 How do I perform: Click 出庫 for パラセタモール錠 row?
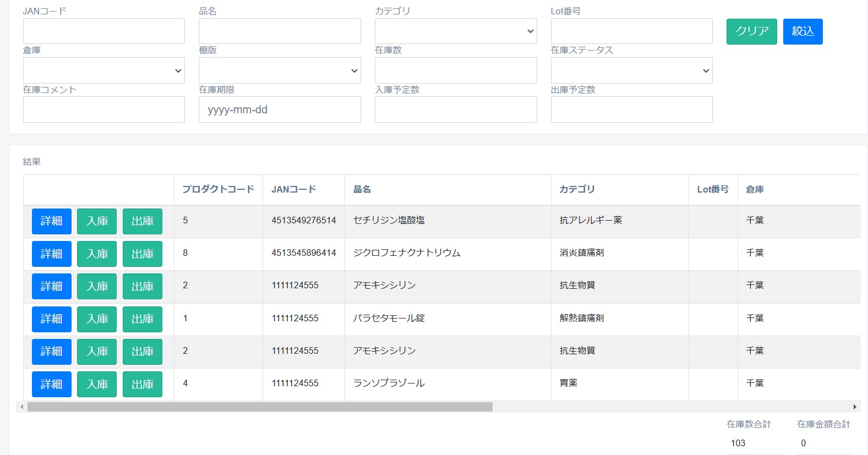pos(142,319)
